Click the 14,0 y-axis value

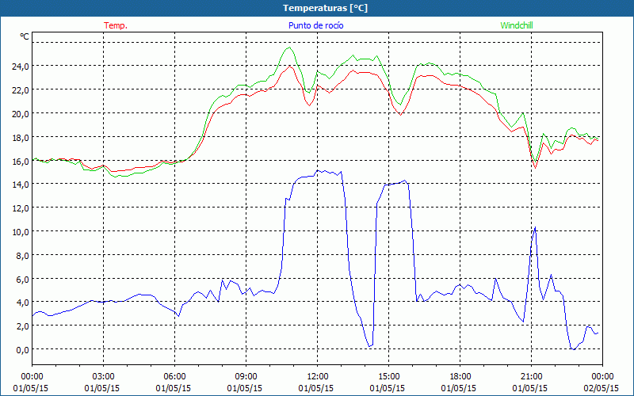[x=21, y=185]
